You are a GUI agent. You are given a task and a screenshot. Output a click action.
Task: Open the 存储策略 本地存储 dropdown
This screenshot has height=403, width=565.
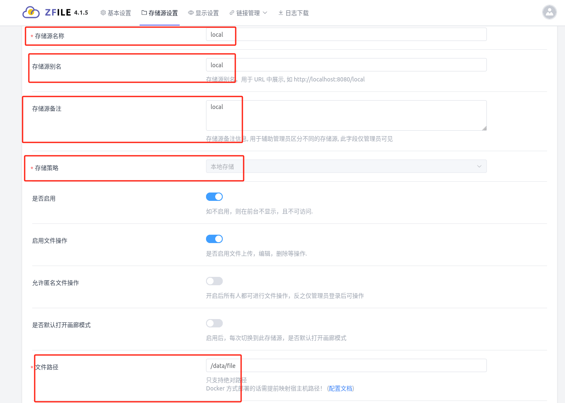(346, 166)
